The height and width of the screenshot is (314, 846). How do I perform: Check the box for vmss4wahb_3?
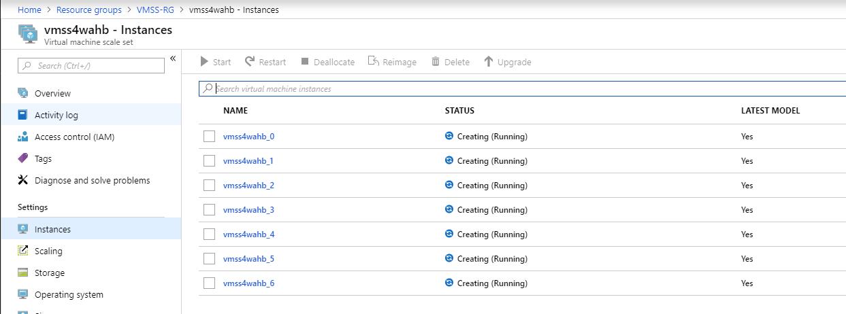coord(209,209)
